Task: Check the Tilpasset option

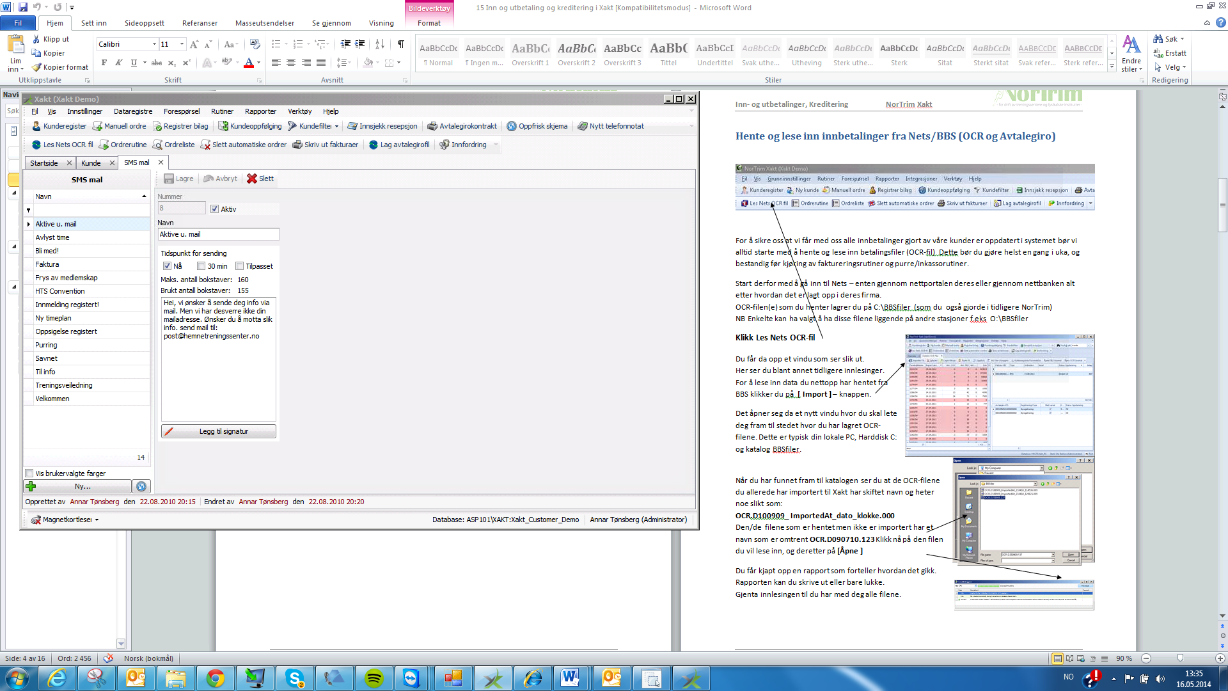Action: pos(240,266)
